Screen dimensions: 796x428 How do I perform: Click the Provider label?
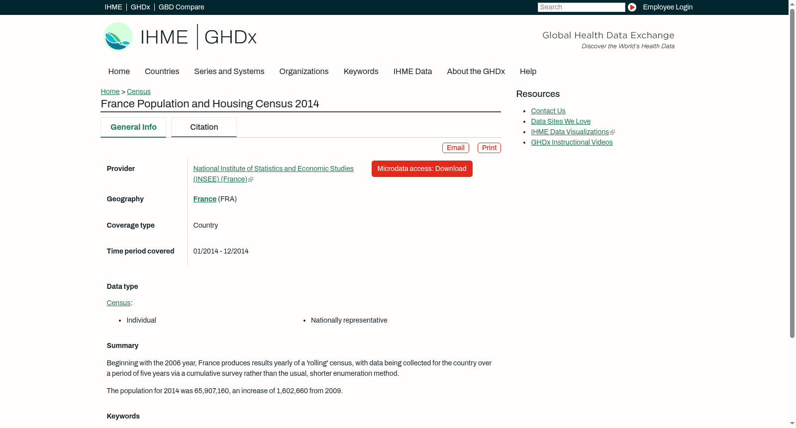coord(120,169)
